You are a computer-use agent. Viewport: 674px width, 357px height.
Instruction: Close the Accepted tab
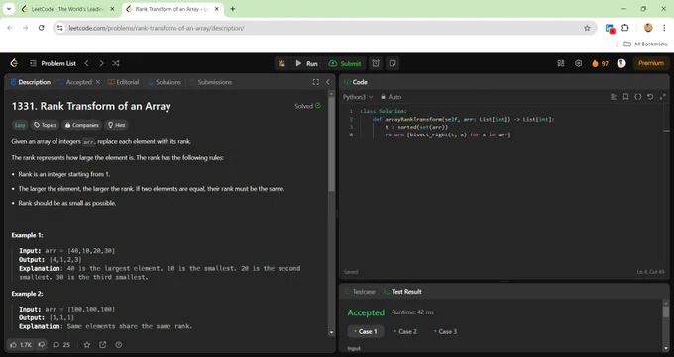coord(98,82)
